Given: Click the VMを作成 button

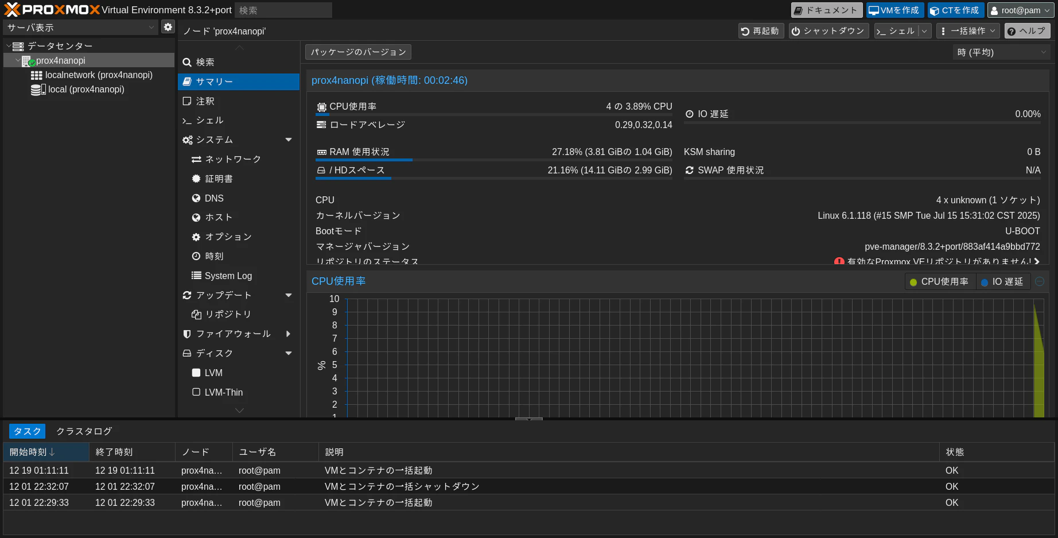Looking at the screenshot, I should pos(894,10).
